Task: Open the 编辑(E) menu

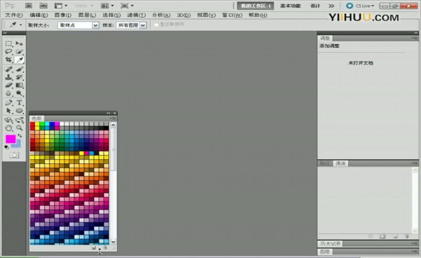Action: coord(39,15)
